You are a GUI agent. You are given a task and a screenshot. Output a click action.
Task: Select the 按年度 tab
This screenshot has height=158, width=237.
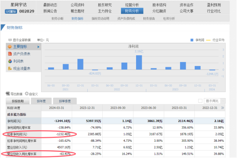point(41,101)
